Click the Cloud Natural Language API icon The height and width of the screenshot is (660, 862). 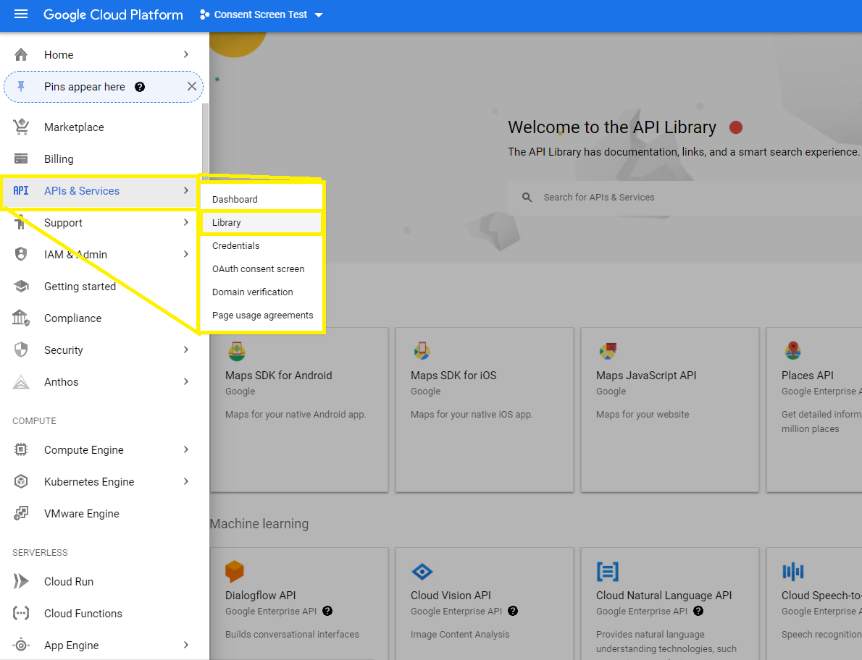[608, 572]
